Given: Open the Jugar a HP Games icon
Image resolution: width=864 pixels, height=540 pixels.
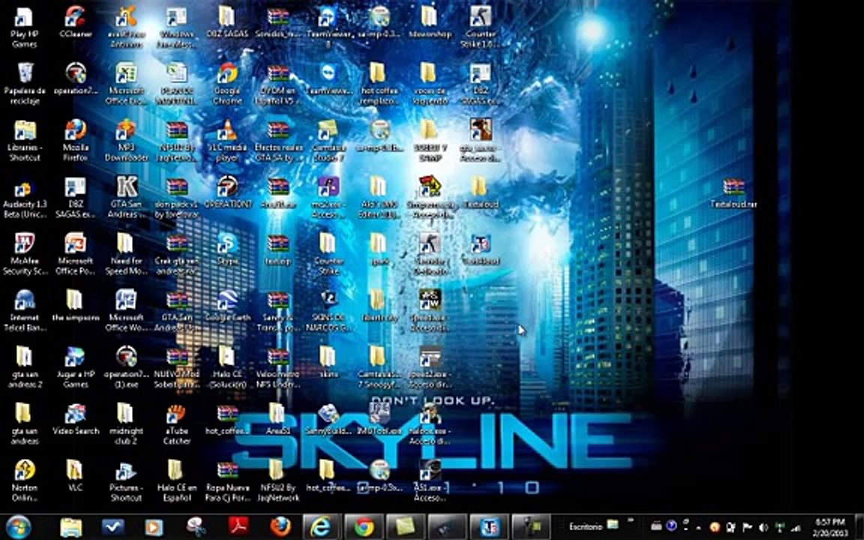Looking at the screenshot, I should pyautogui.click(x=76, y=367).
